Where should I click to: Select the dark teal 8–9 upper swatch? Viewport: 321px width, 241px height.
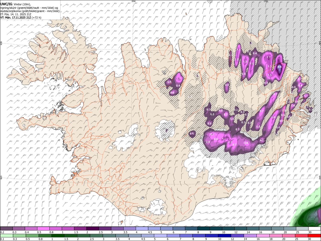coord(203,229)
